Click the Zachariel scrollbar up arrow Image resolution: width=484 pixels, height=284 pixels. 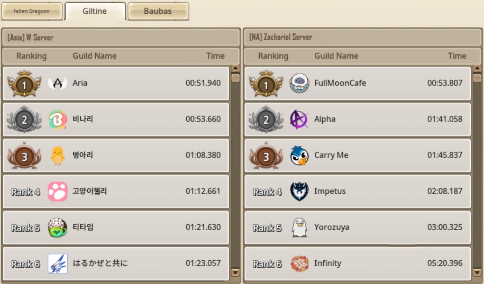point(477,68)
